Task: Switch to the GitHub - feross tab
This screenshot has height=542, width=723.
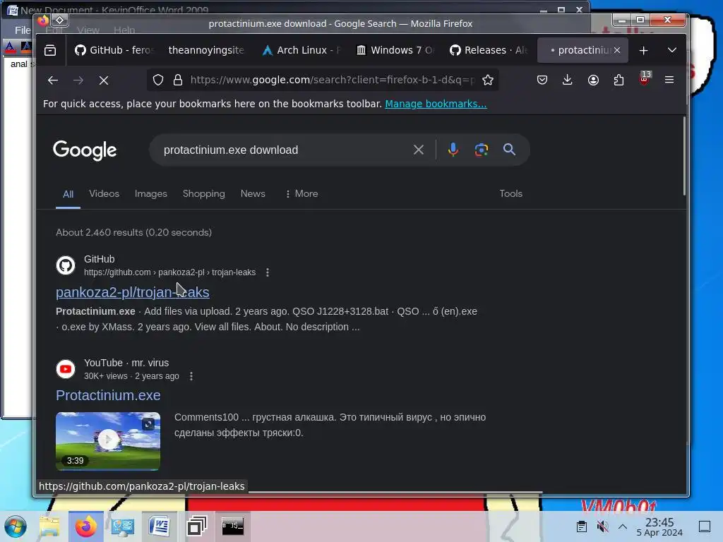Action: click(x=114, y=50)
